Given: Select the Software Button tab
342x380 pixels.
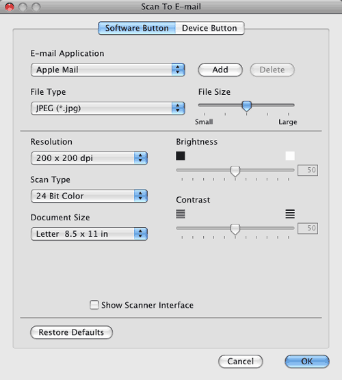Looking at the screenshot, I should tap(137, 28).
